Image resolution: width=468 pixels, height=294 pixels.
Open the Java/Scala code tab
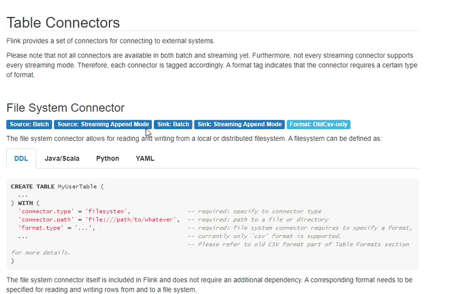(x=62, y=159)
